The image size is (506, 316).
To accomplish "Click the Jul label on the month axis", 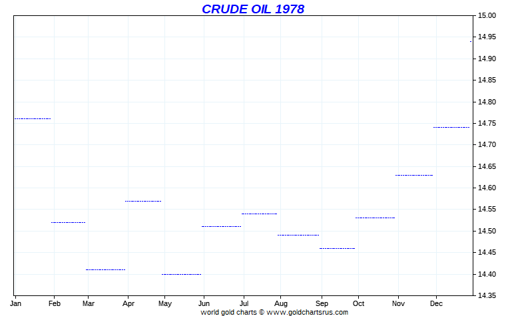I will [x=244, y=303].
